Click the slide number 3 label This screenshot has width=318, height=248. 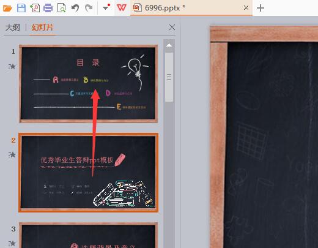point(13,229)
